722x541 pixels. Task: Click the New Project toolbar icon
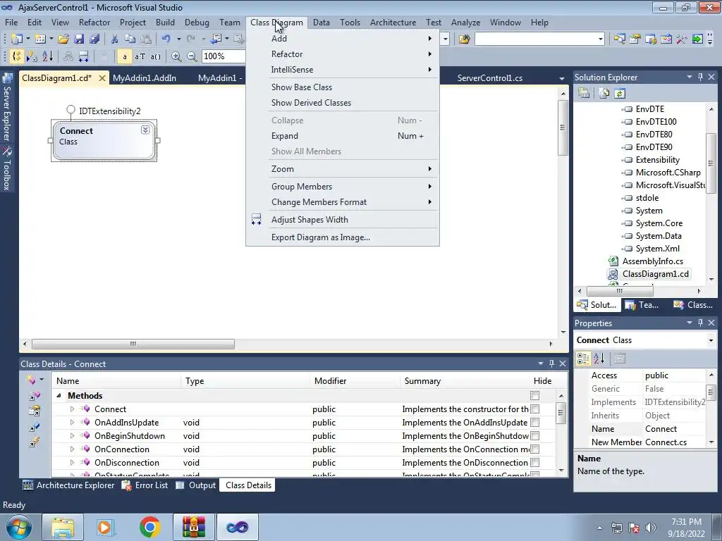coord(17,39)
